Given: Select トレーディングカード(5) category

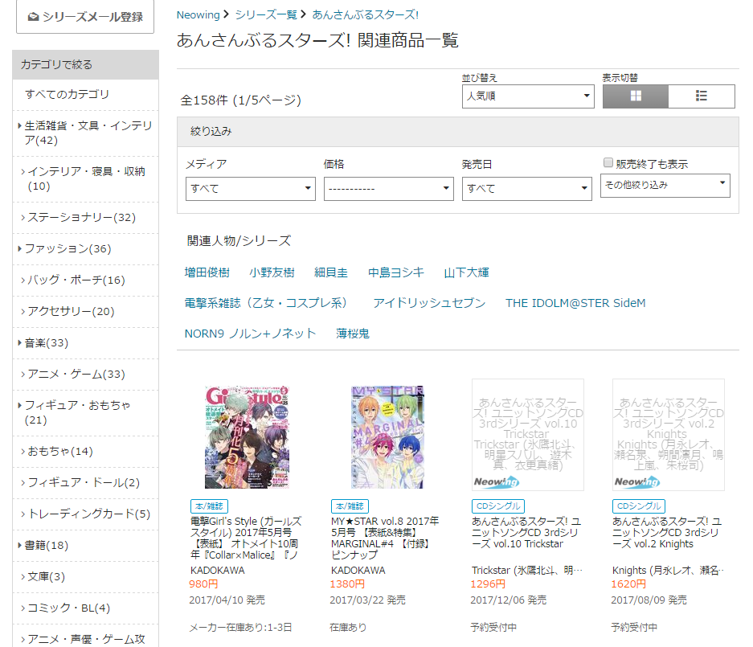Looking at the screenshot, I should [x=89, y=514].
